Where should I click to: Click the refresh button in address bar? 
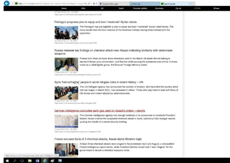[x=96, y=4]
